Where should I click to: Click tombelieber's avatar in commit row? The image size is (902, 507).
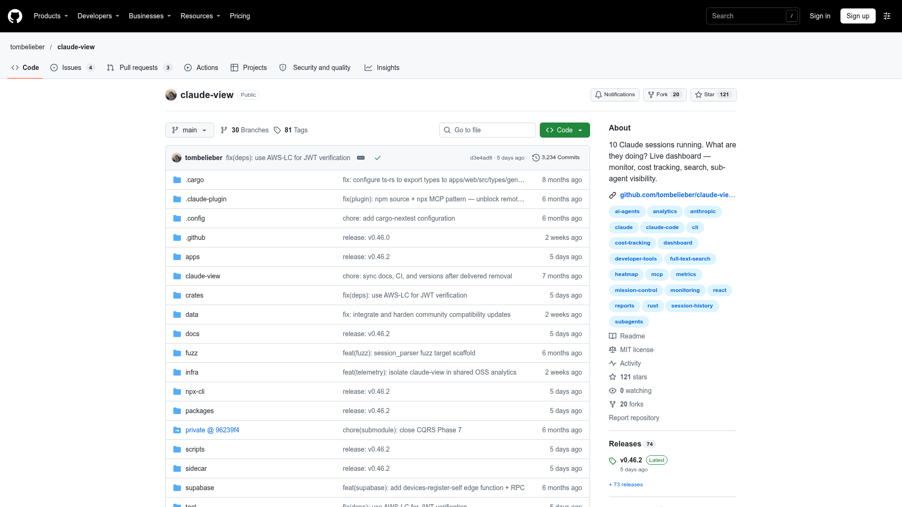(x=177, y=158)
